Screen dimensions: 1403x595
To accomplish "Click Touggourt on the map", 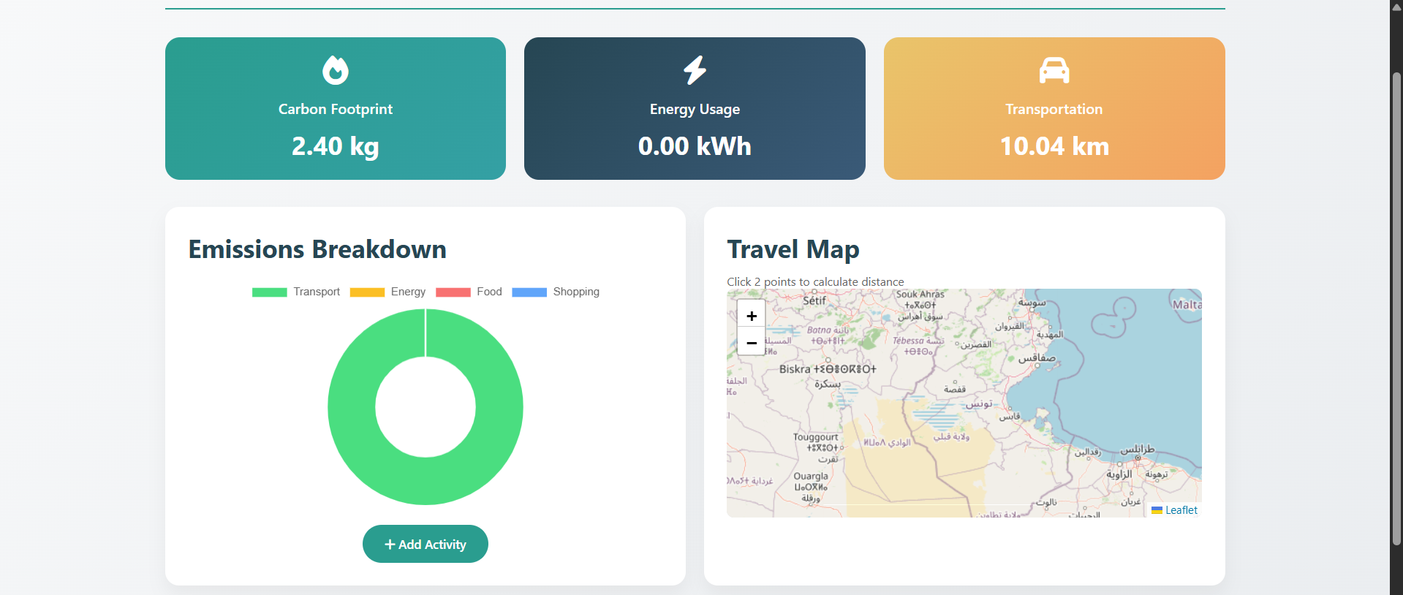I will [x=816, y=437].
